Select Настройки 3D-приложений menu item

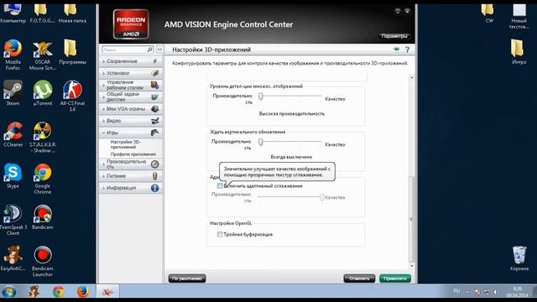(125, 144)
